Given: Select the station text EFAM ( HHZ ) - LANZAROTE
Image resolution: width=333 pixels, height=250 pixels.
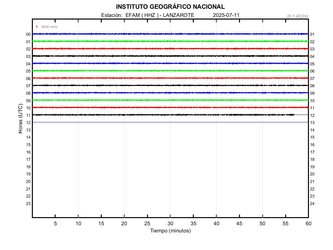Looking at the screenshot, I should [160, 15].
